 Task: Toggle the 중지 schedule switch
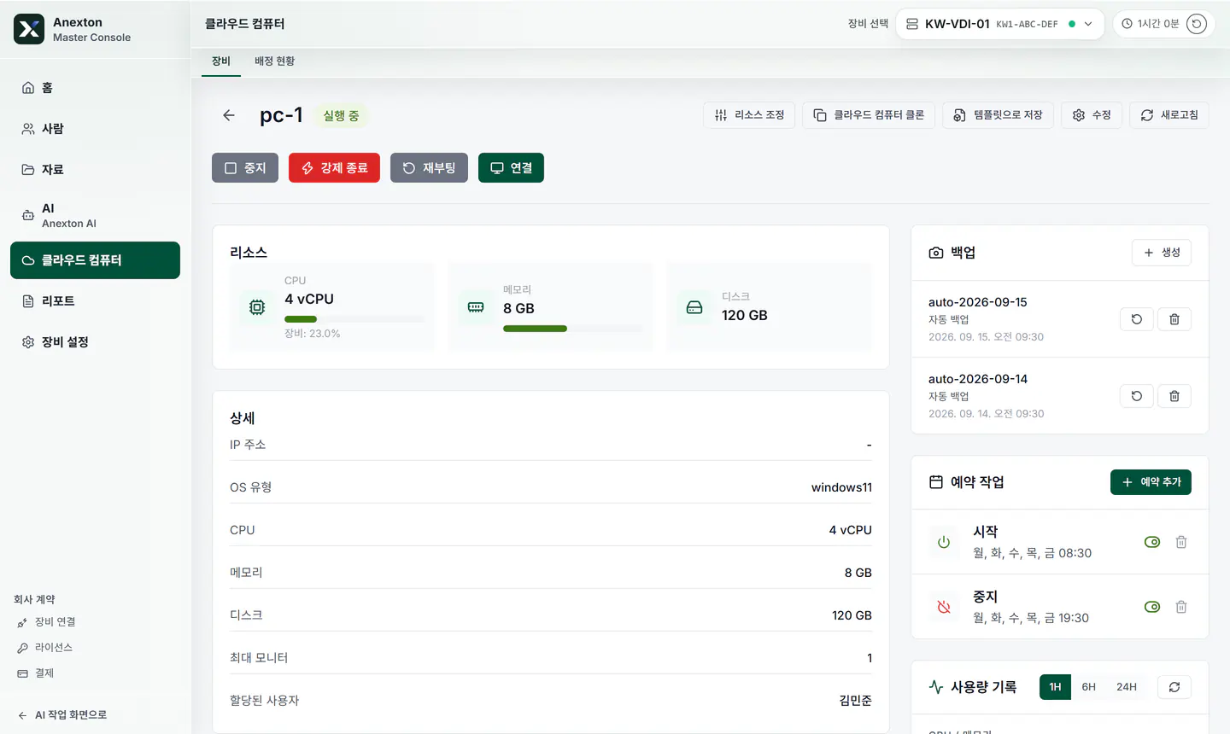tap(1152, 607)
